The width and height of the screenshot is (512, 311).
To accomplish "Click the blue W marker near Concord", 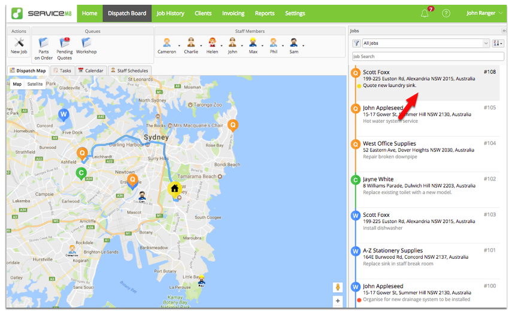I will point(63,114).
